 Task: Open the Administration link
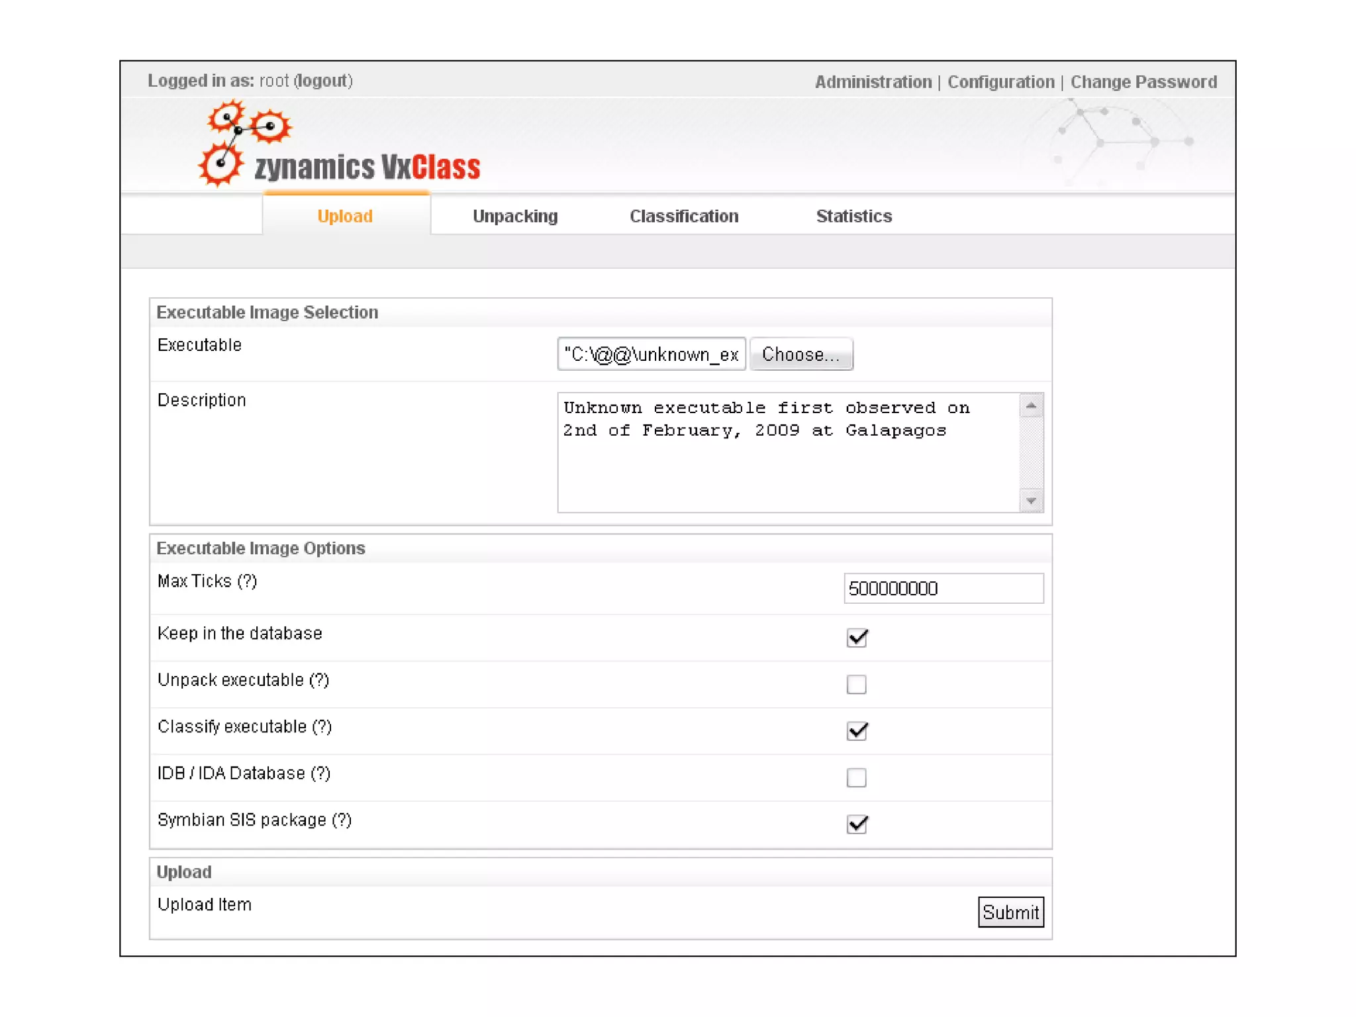(873, 82)
